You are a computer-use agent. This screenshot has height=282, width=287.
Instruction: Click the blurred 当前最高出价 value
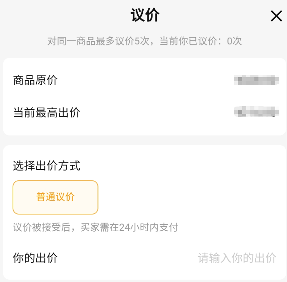pos(256,112)
